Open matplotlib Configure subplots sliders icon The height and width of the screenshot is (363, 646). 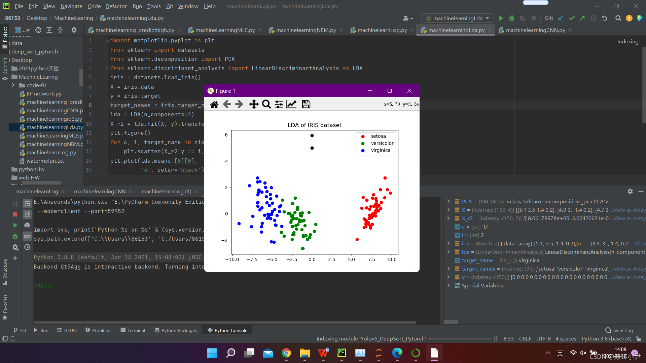[x=279, y=104]
